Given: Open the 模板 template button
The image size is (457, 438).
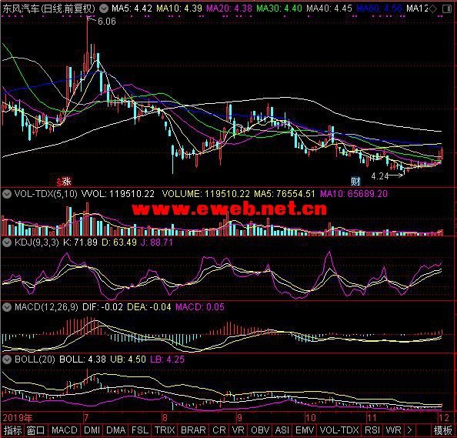Looking at the screenshot, I should tap(442, 430).
